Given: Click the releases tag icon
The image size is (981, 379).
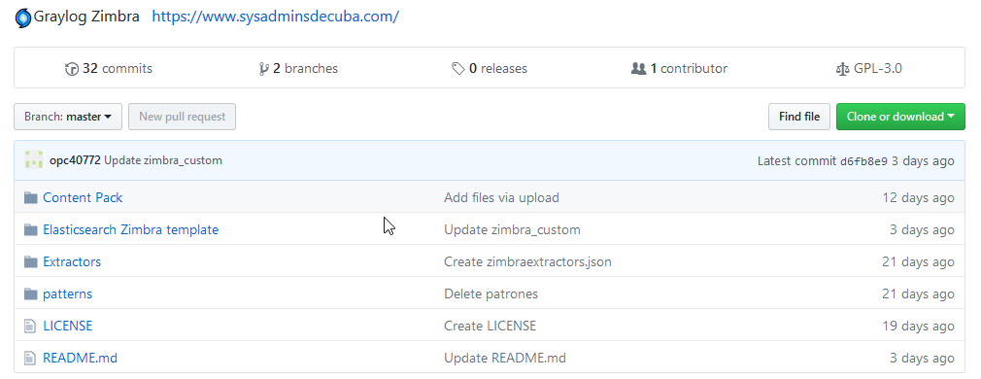Looking at the screenshot, I should coord(458,69).
